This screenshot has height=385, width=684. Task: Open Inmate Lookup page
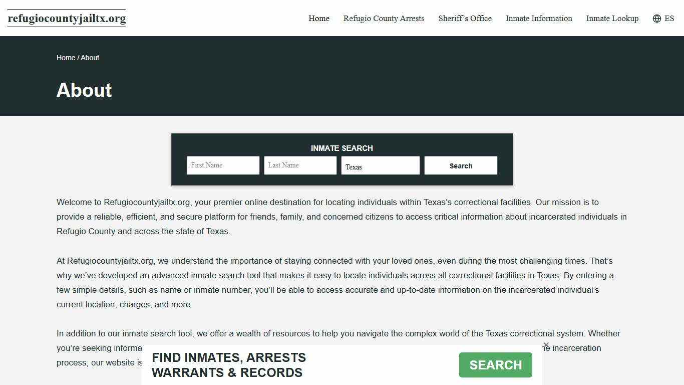[612, 19]
